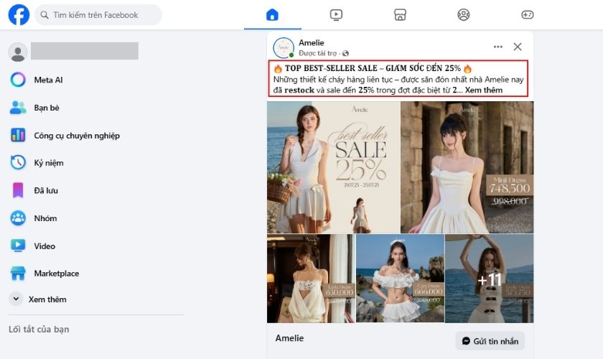603x359 pixels.
Task: Open the Bạn bè friends icon
Action: click(18, 108)
